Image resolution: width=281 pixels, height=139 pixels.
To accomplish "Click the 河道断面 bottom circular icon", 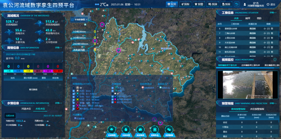I will point(168,129).
